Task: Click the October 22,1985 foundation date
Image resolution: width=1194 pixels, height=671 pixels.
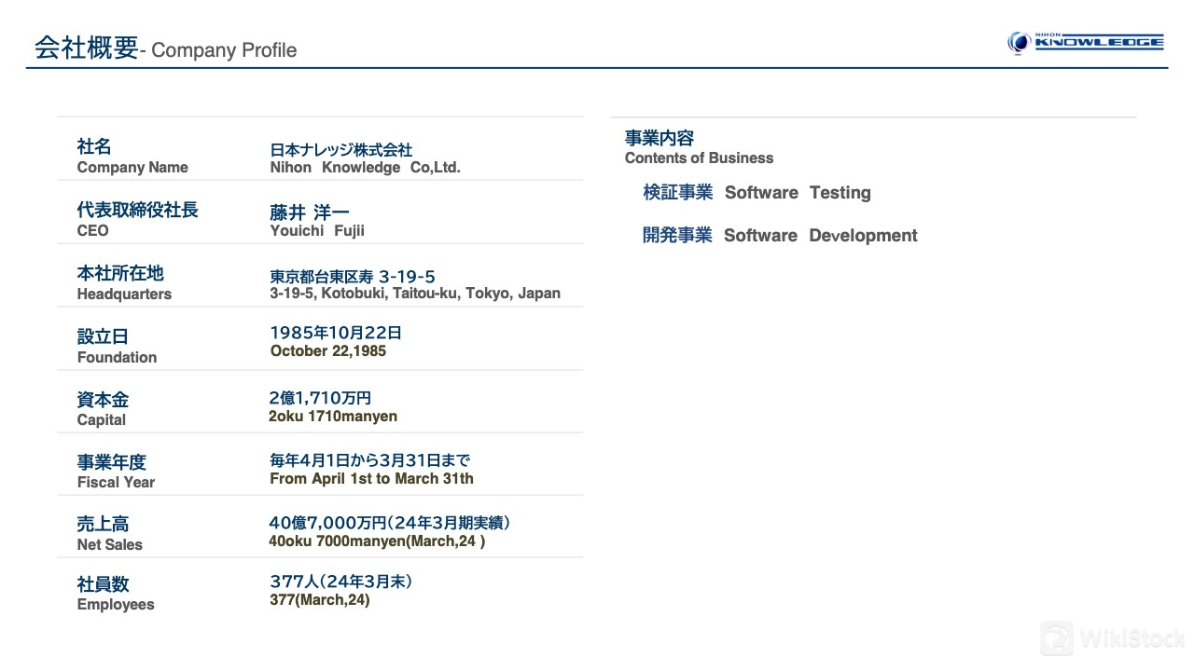Action: (x=327, y=351)
